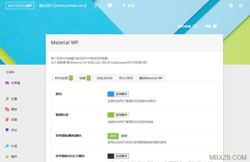Disable random menu icon colors (禁用)
This screenshot has height=162, width=250.
[124, 136]
